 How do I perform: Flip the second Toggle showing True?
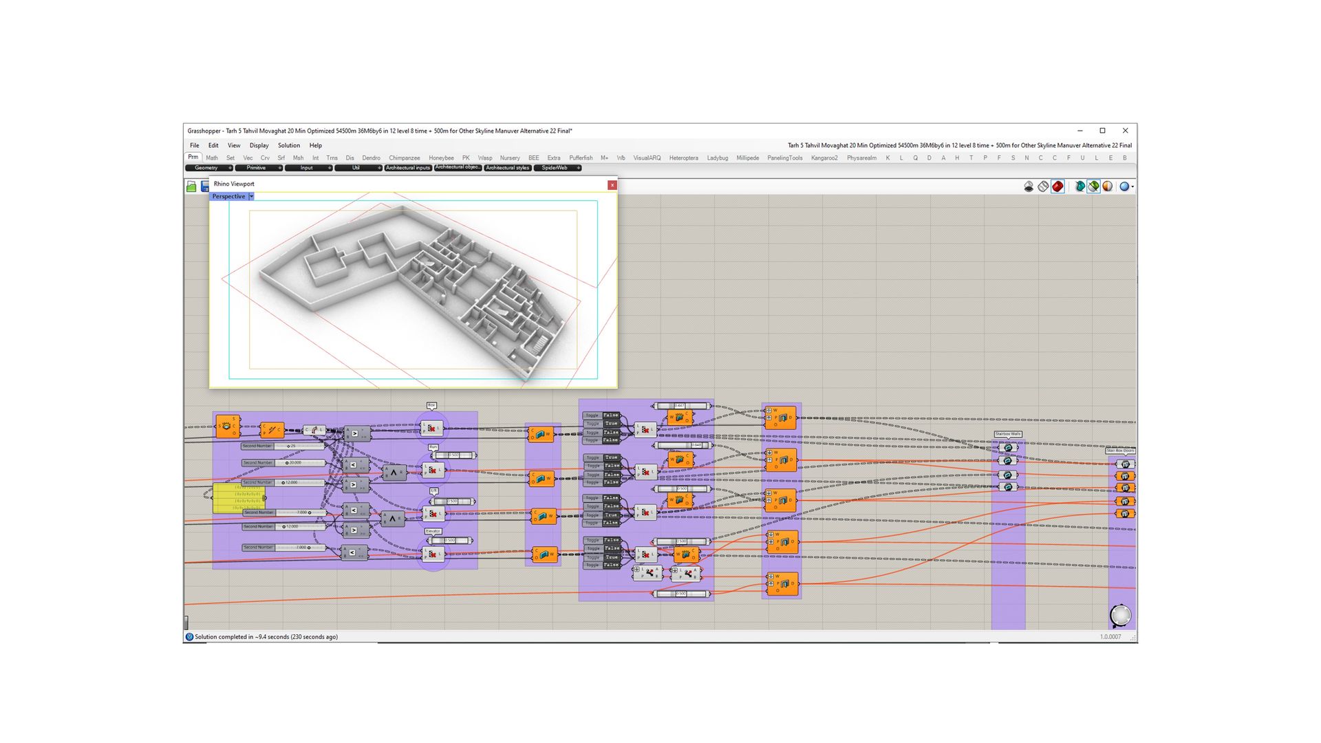click(x=611, y=457)
